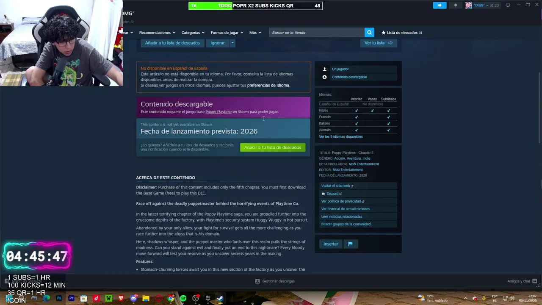Open Mob Entertainment editor link

tap(348, 169)
